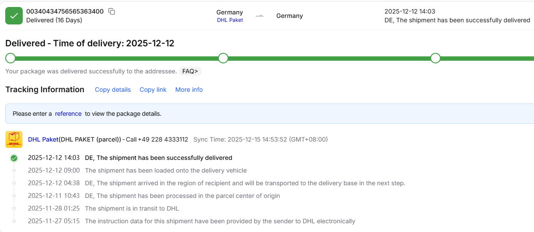Click tracking number 00340434756565363400

[x=65, y=11]
